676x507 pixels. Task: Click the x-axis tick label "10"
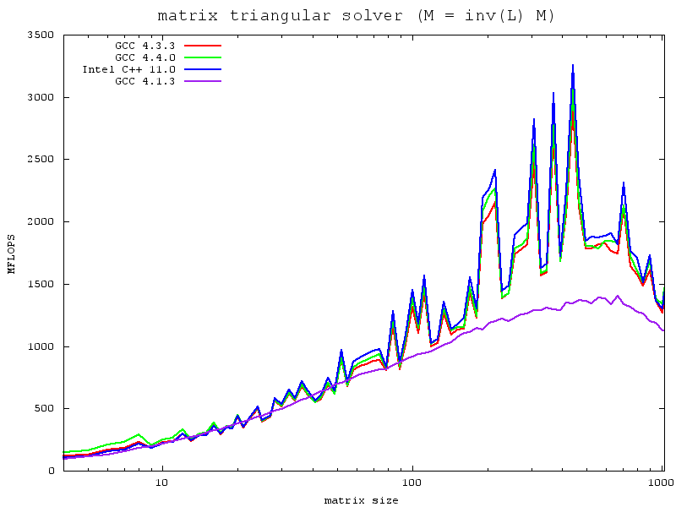click(162, 484)
